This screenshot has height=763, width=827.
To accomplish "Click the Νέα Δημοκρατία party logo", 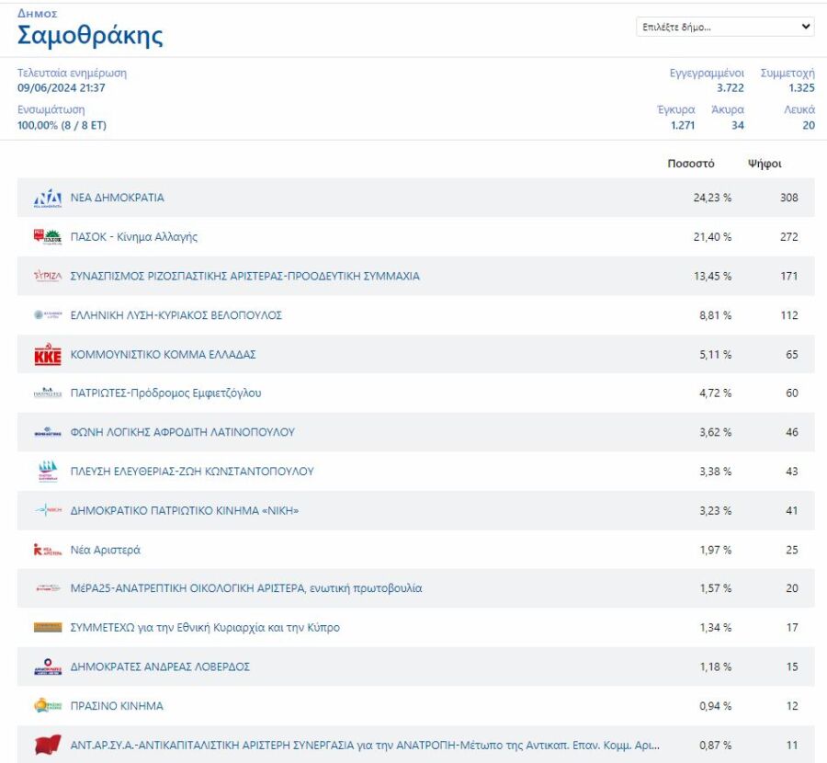I will 47,199.
